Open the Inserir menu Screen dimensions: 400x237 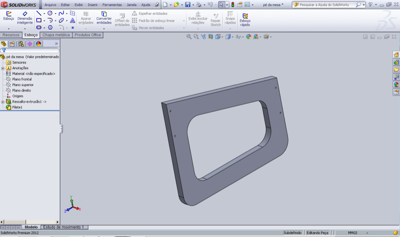[x=93, y=5]
